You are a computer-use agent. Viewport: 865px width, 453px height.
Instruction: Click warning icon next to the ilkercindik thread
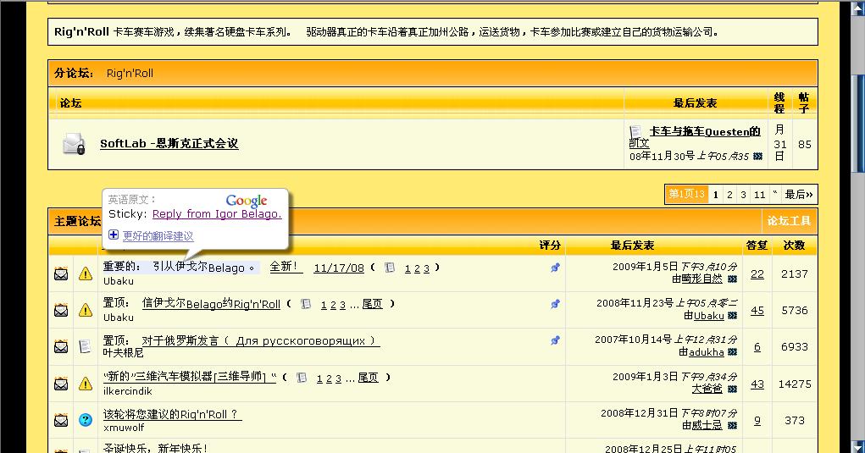[86, 384]
